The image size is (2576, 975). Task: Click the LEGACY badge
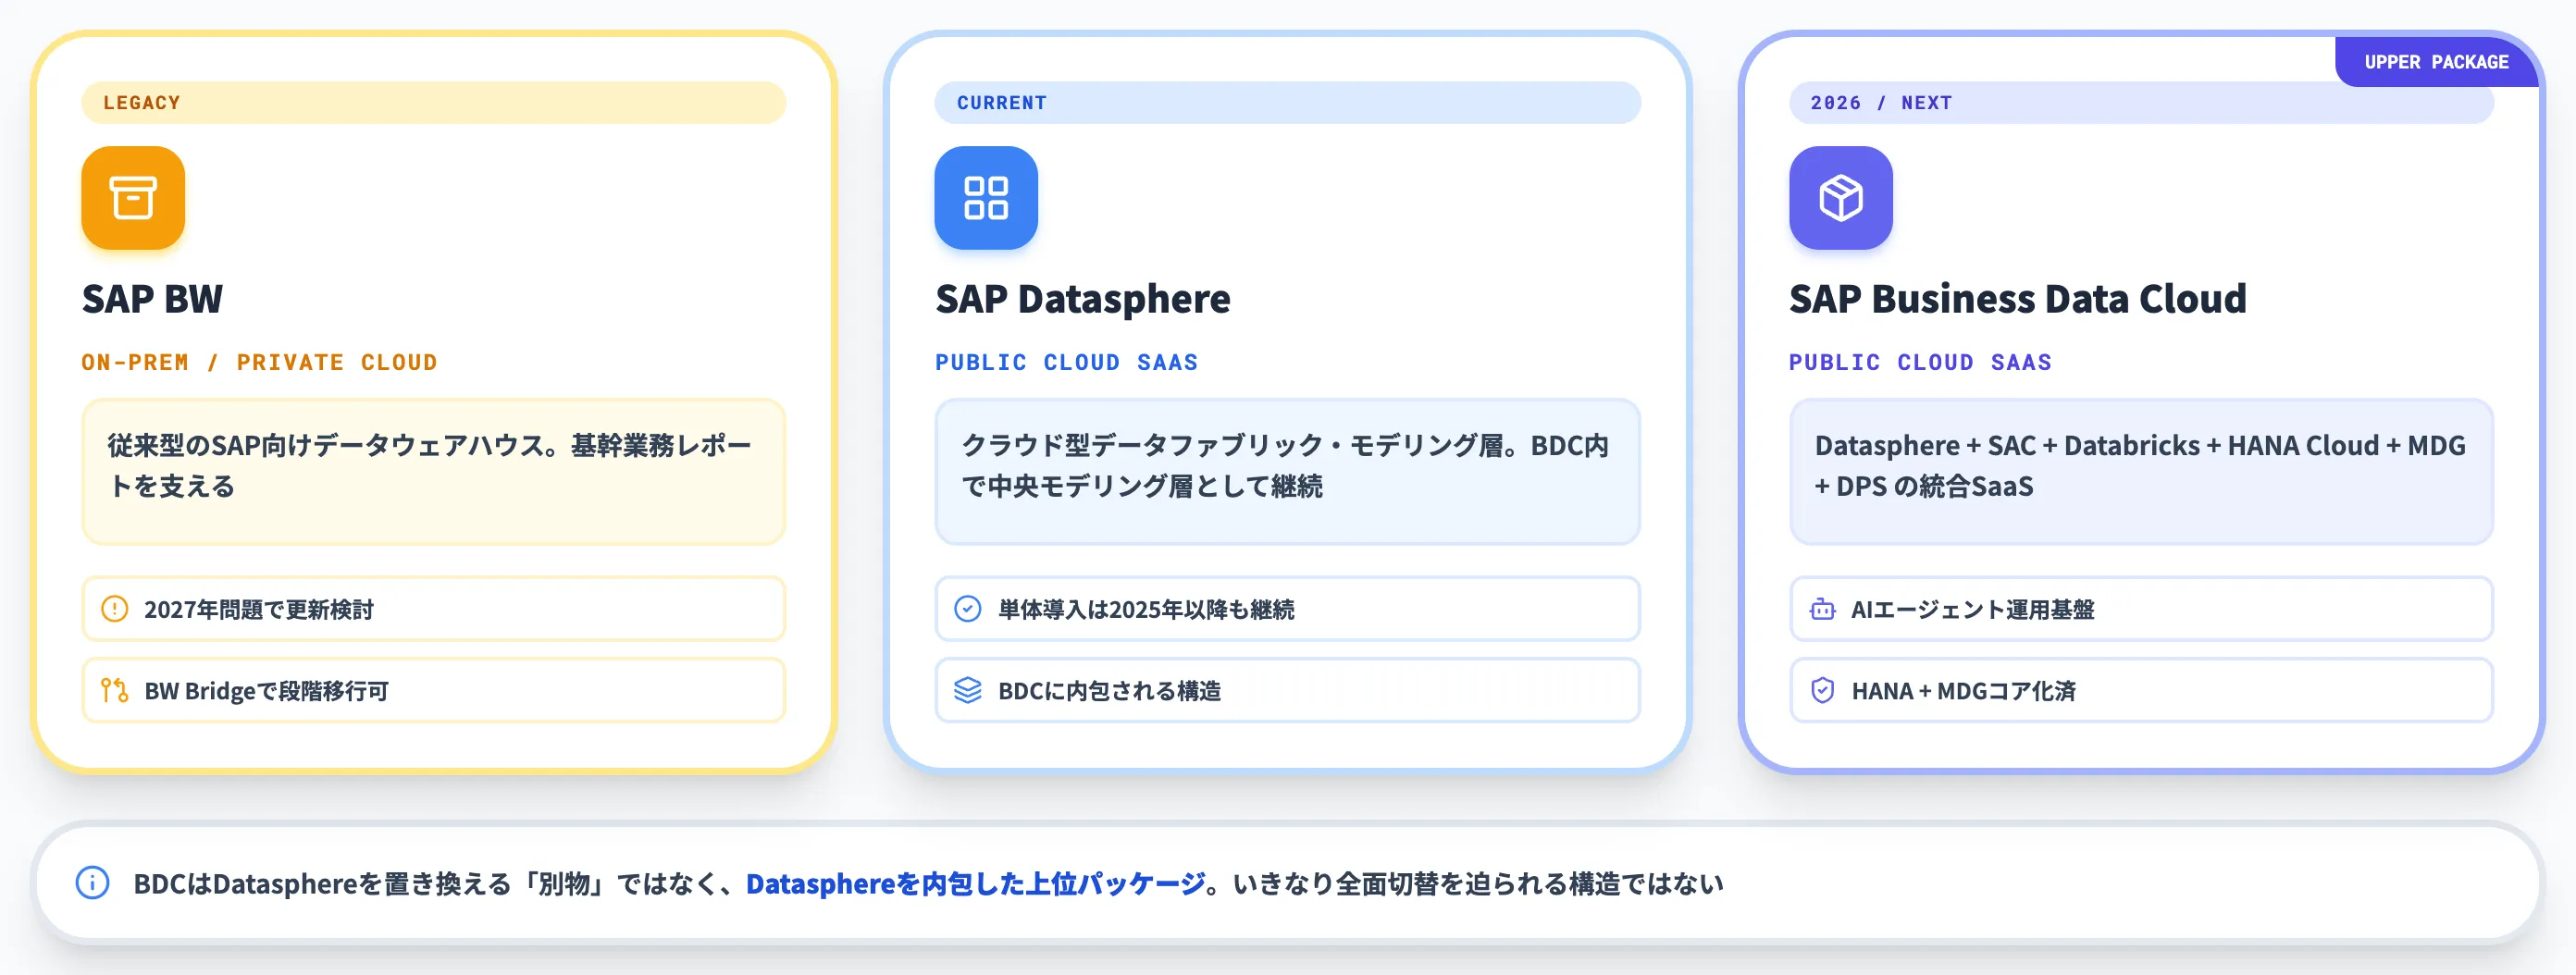433,103
